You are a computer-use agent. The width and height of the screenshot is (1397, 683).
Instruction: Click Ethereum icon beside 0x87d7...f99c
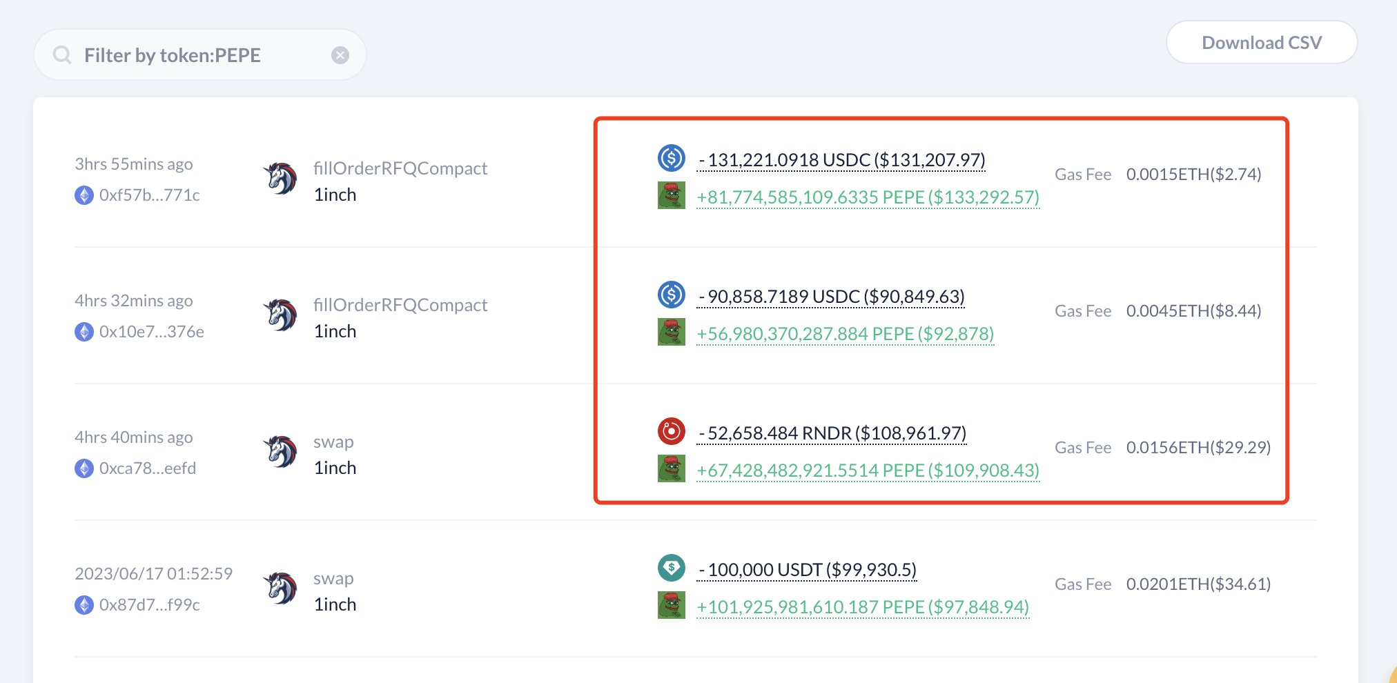84,605
